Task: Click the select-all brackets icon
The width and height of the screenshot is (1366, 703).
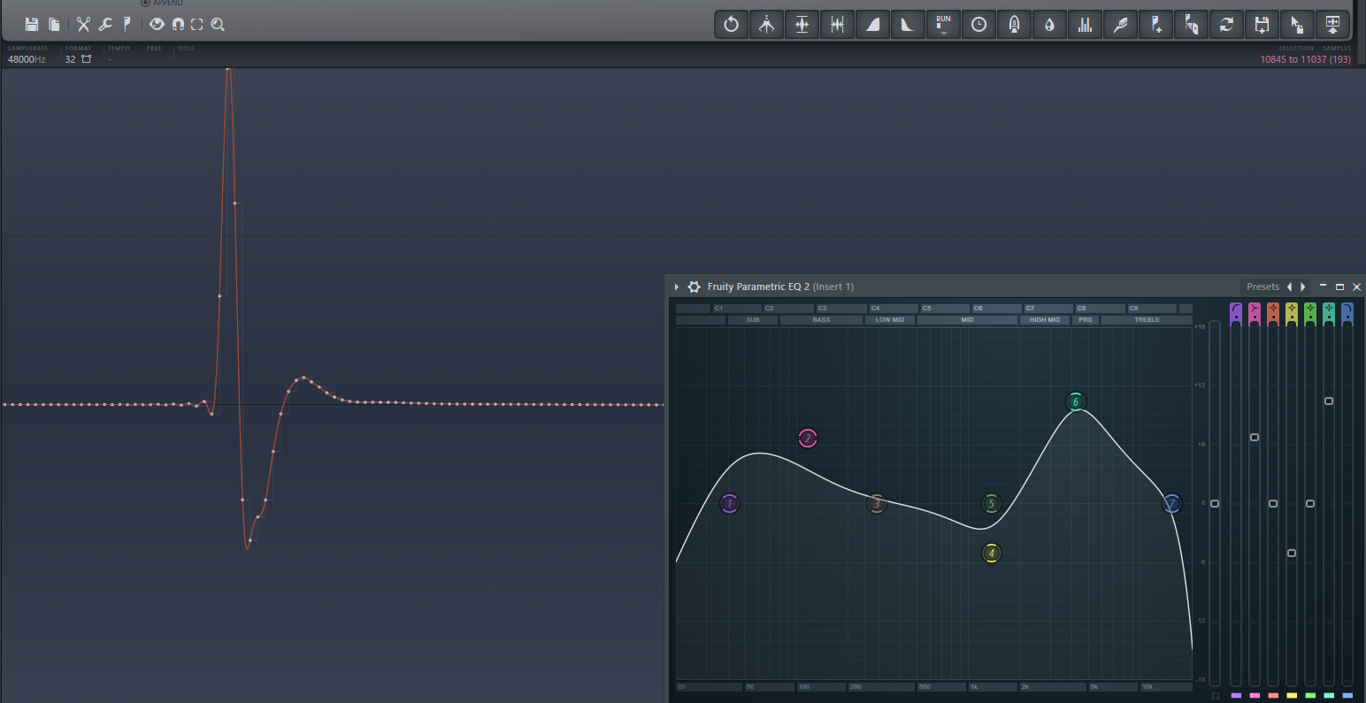Action: click(197, 25)
